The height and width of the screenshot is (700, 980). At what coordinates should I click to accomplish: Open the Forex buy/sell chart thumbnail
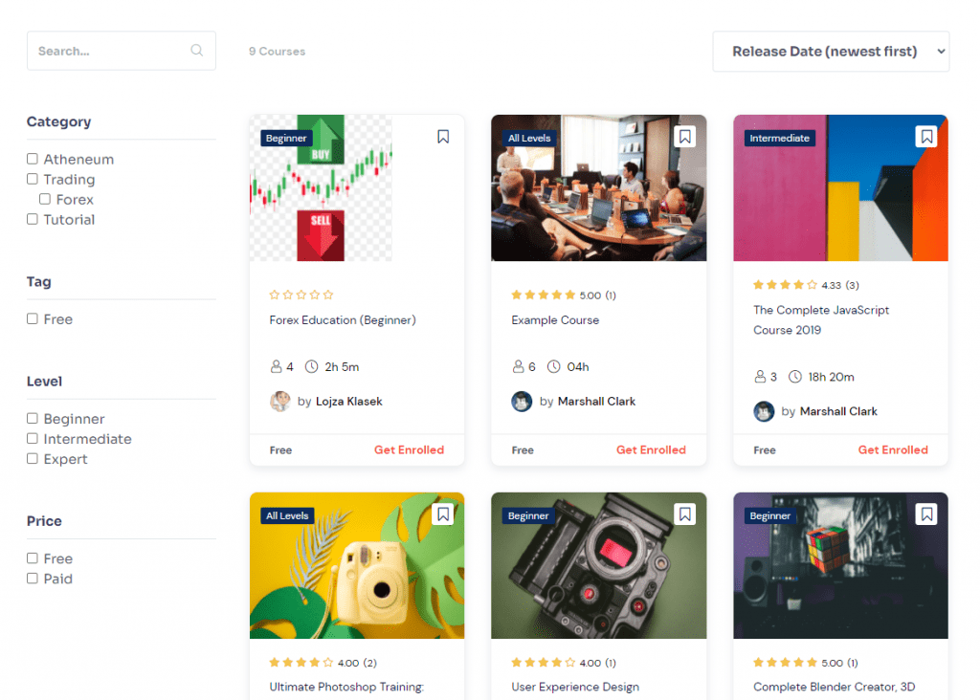[322, 188]
